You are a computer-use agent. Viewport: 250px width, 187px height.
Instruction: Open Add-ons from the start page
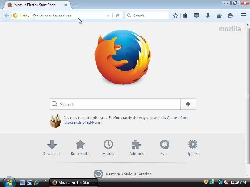(137, 147)
